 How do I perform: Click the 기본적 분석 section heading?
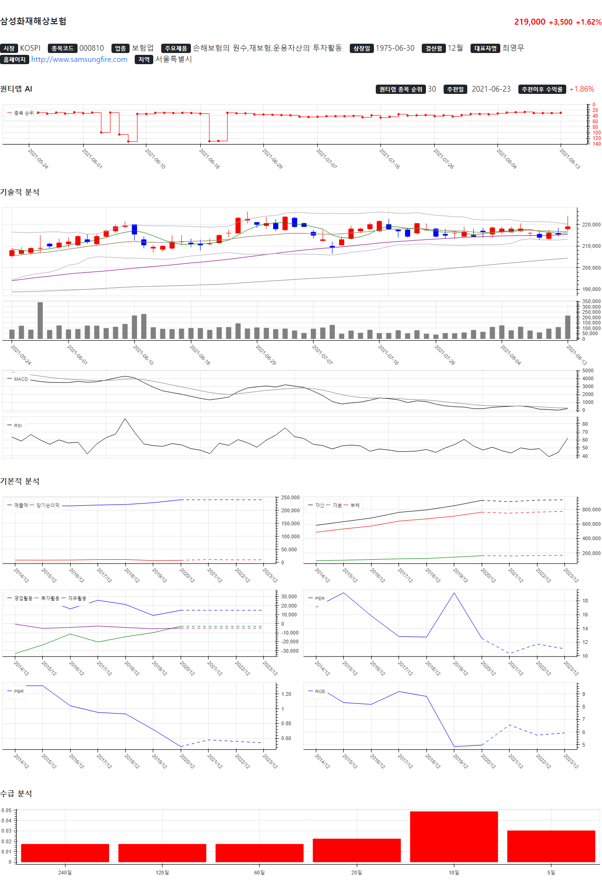[x=20, y=482]
